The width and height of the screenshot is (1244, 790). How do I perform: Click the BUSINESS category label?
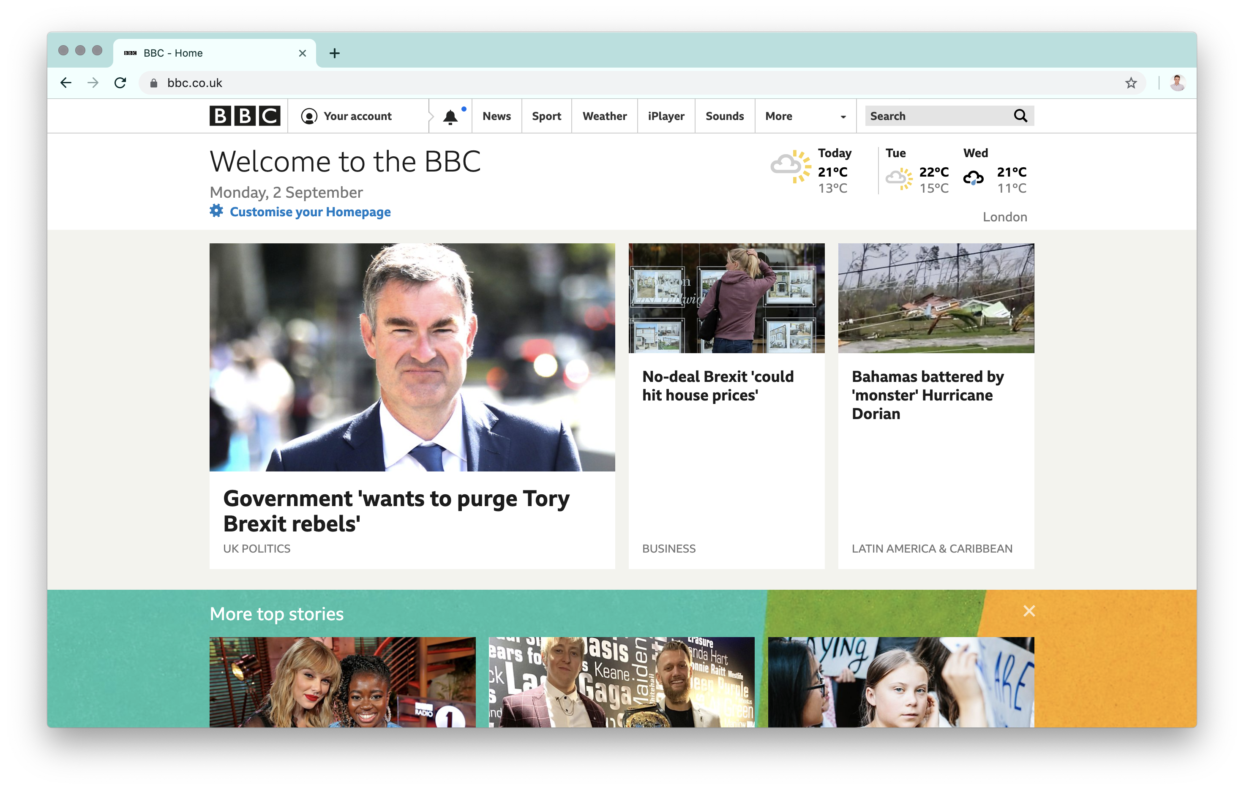pyautogui.click(x=668, y=548)
